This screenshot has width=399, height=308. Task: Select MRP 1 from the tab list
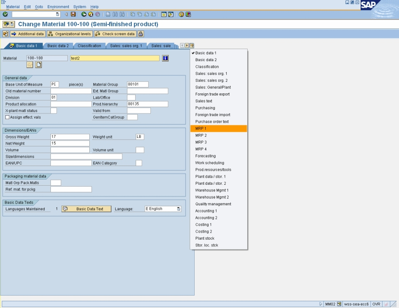pos(219,129)
